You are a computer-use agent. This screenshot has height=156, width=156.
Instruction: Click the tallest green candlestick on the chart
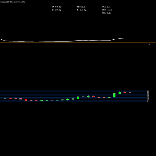[x=114, y=95]
